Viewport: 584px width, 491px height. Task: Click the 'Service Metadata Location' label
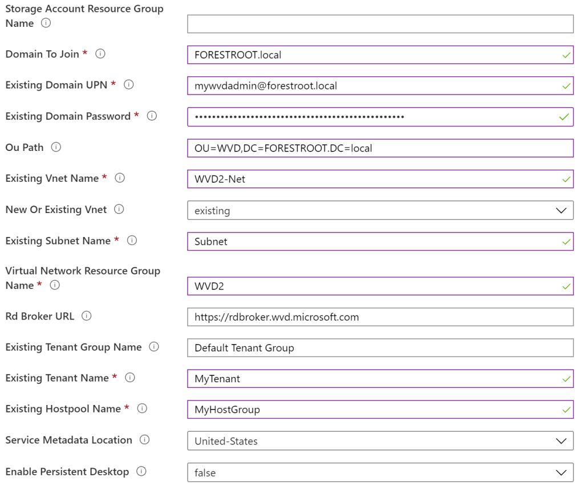(x=69, y=440)
